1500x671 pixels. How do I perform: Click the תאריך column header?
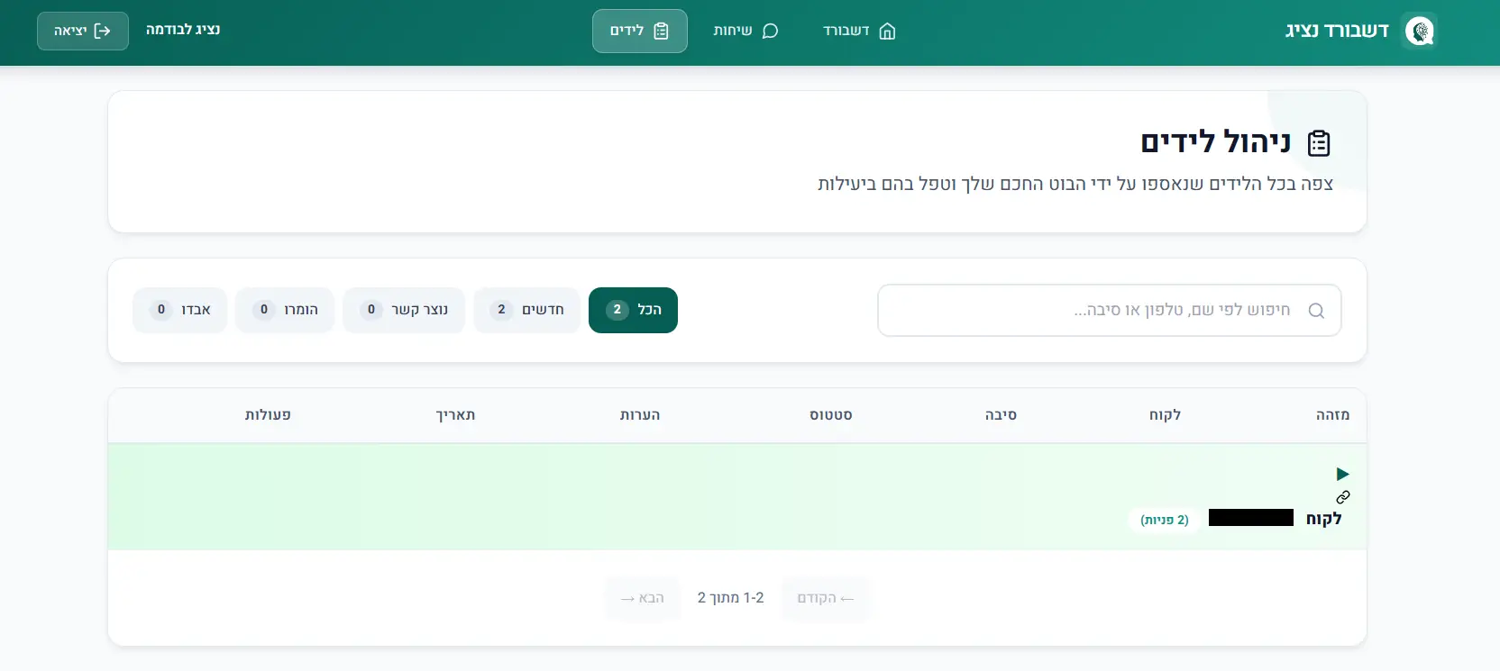[x=456, y=415]
